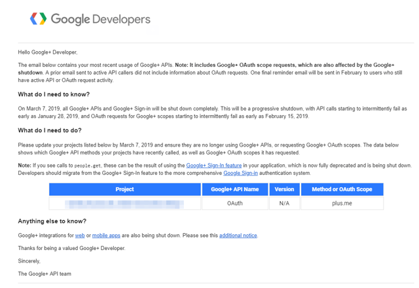Screen dimensions: 419x288
Task: Click the people.get code text
Action: tap(88, 166)
